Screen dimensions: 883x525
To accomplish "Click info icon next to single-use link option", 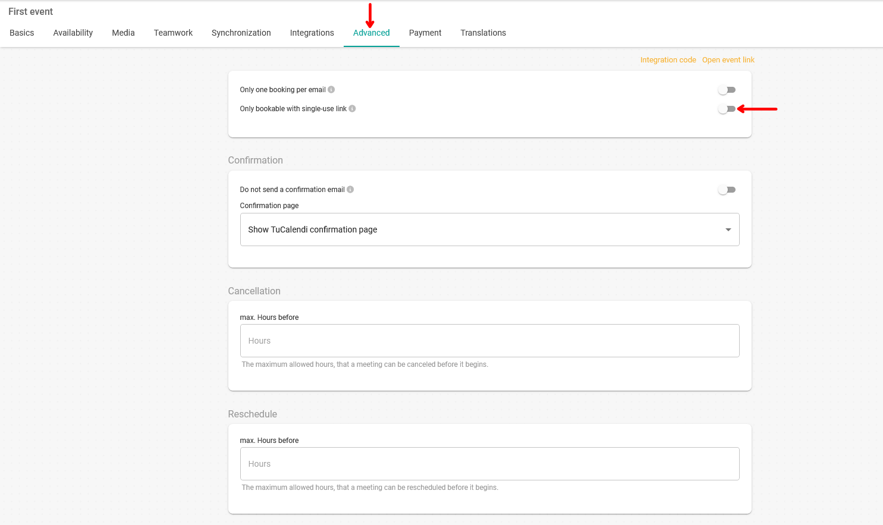I will [352, 109].
